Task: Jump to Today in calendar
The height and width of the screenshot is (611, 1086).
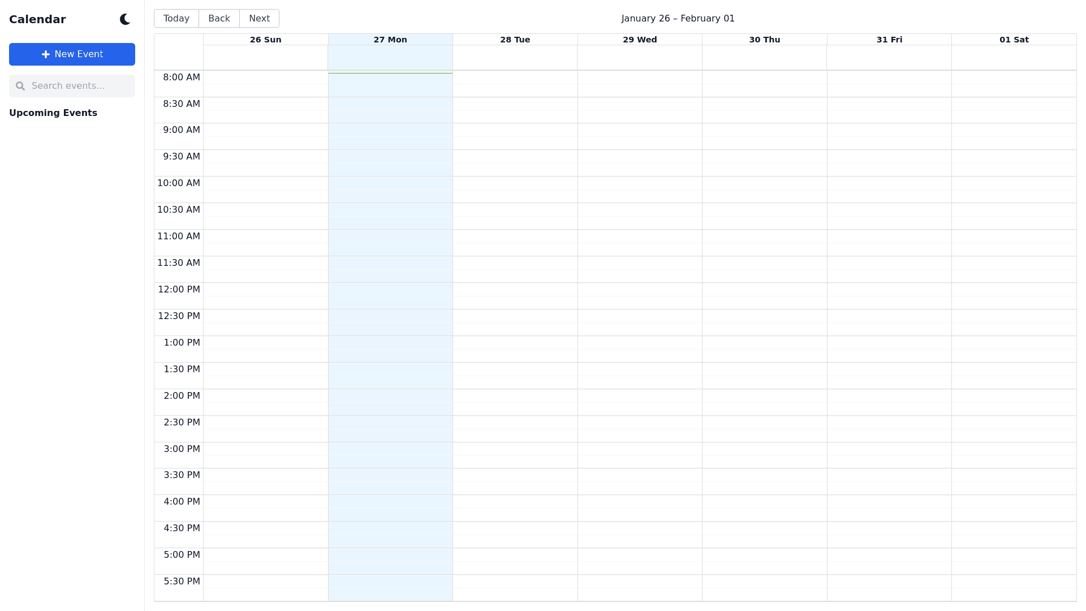Action: pos(176,19)
